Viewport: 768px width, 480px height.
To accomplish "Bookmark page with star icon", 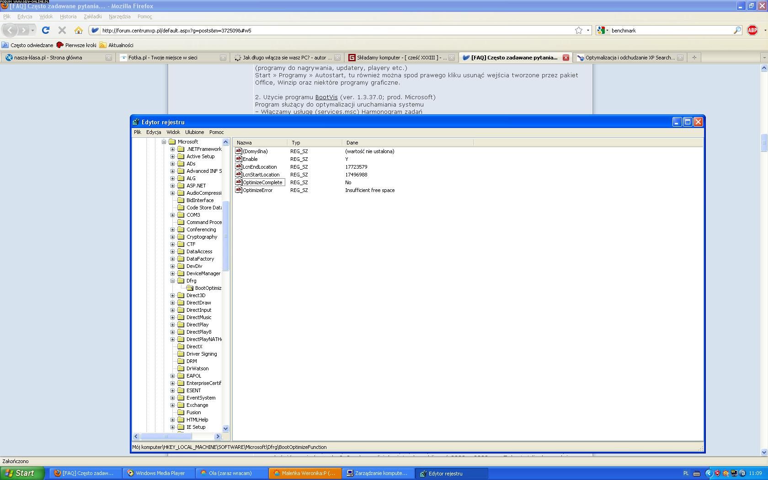I will [579, 30].
